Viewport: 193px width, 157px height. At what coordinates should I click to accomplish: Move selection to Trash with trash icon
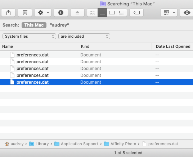(x=25, y=13)
